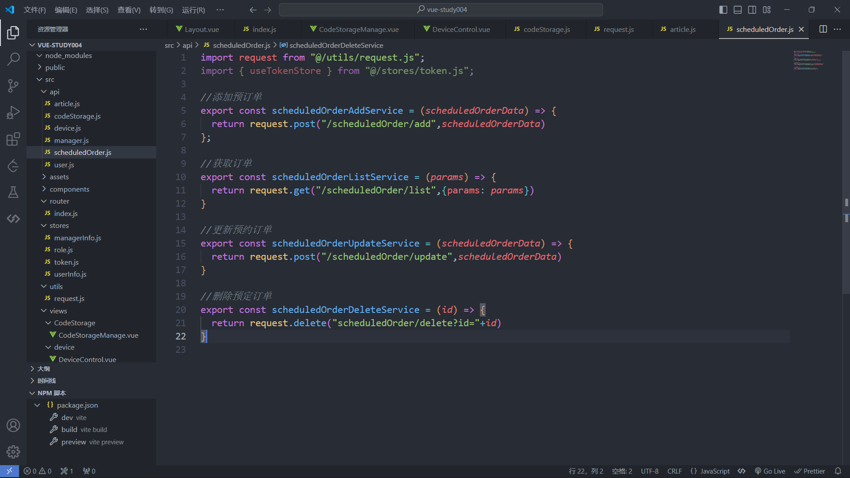Open the Search view in activity bar

[x=13, y=59]
